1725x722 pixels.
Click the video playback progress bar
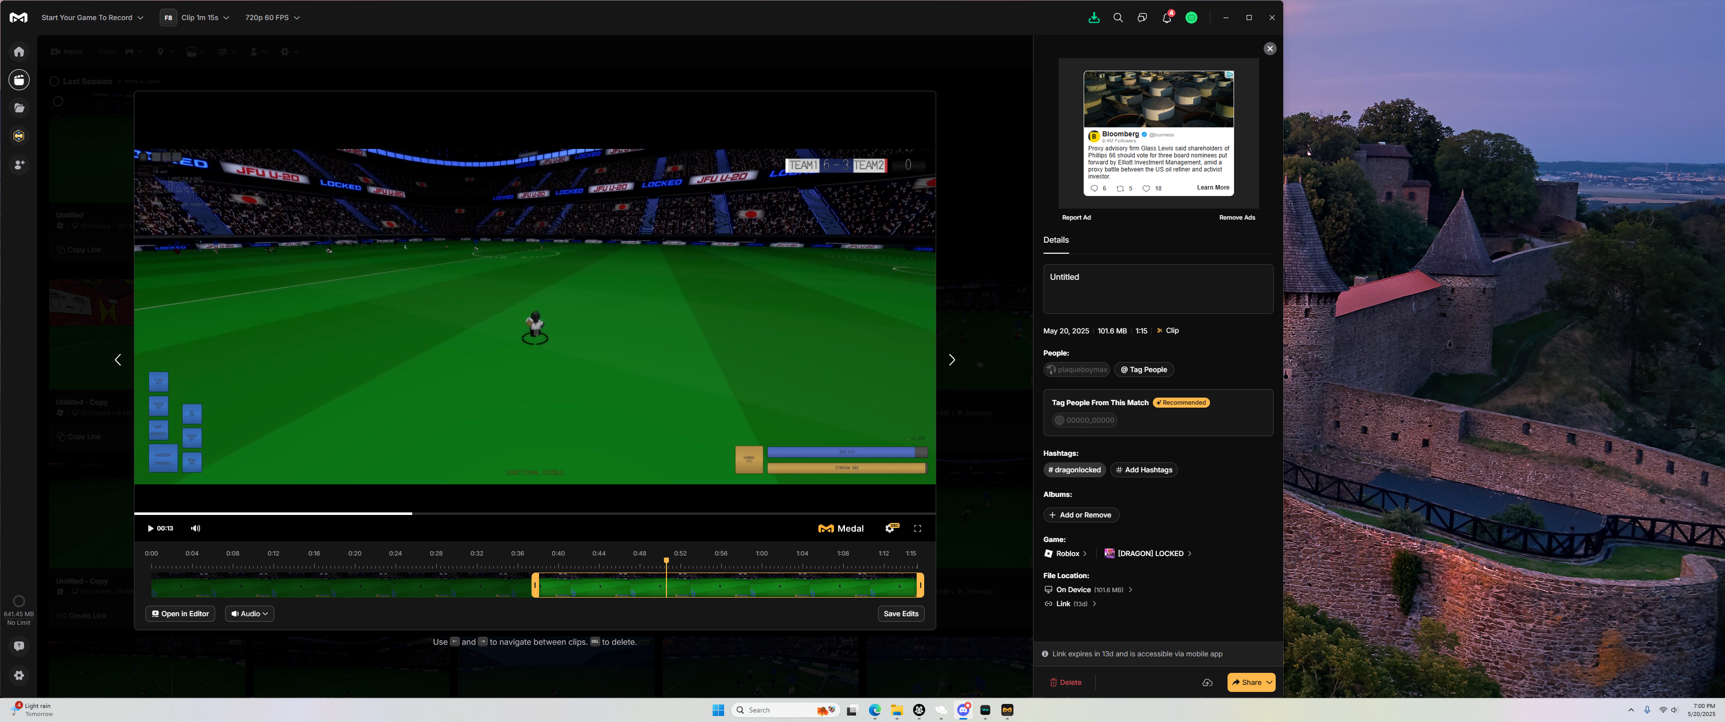[x=535, y=514]
